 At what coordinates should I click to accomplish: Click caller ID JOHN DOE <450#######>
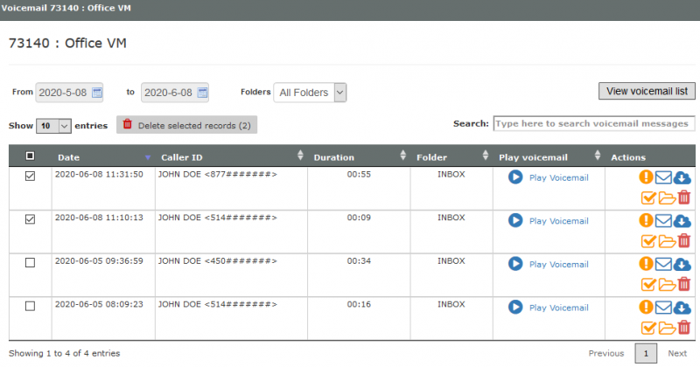coord(217,261)
